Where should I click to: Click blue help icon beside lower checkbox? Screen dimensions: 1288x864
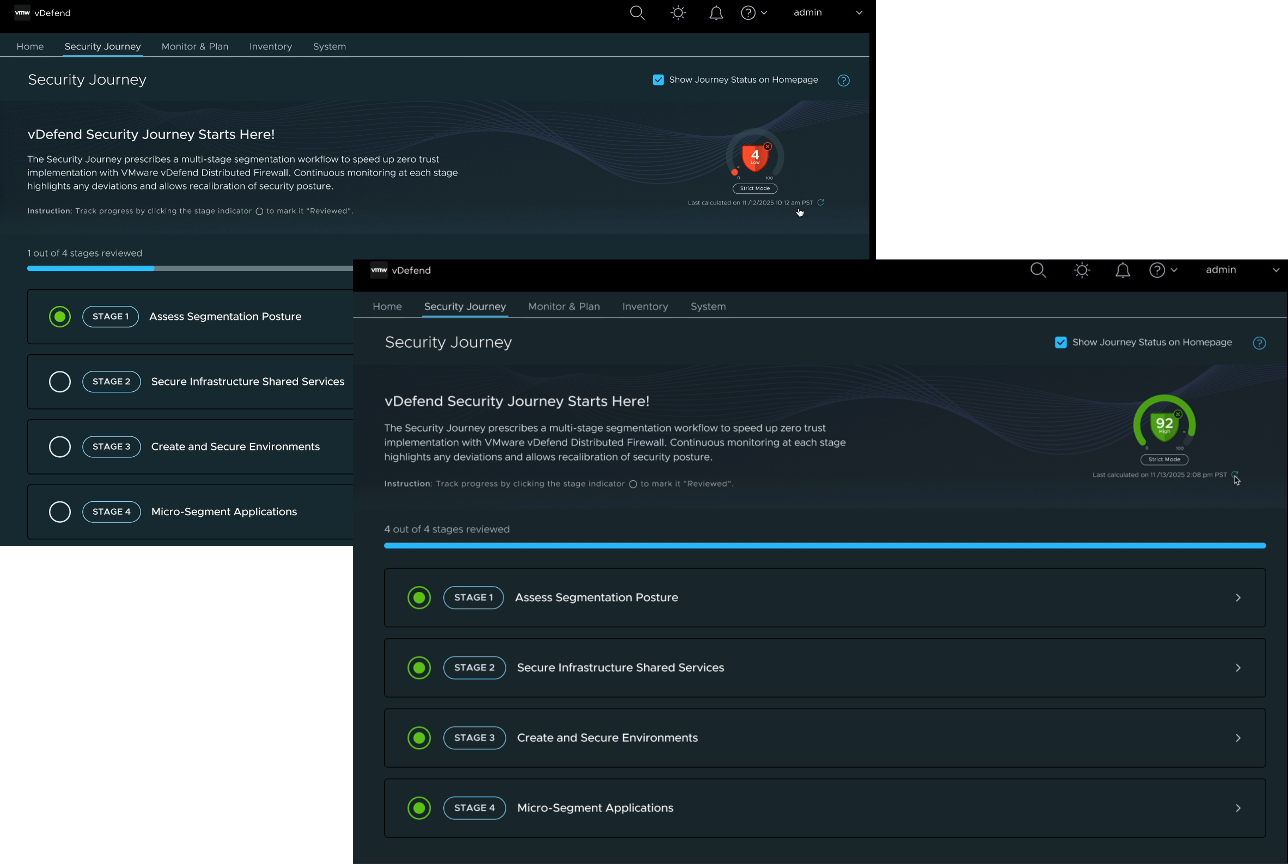pyautogui.click(x=1259, y=343)
